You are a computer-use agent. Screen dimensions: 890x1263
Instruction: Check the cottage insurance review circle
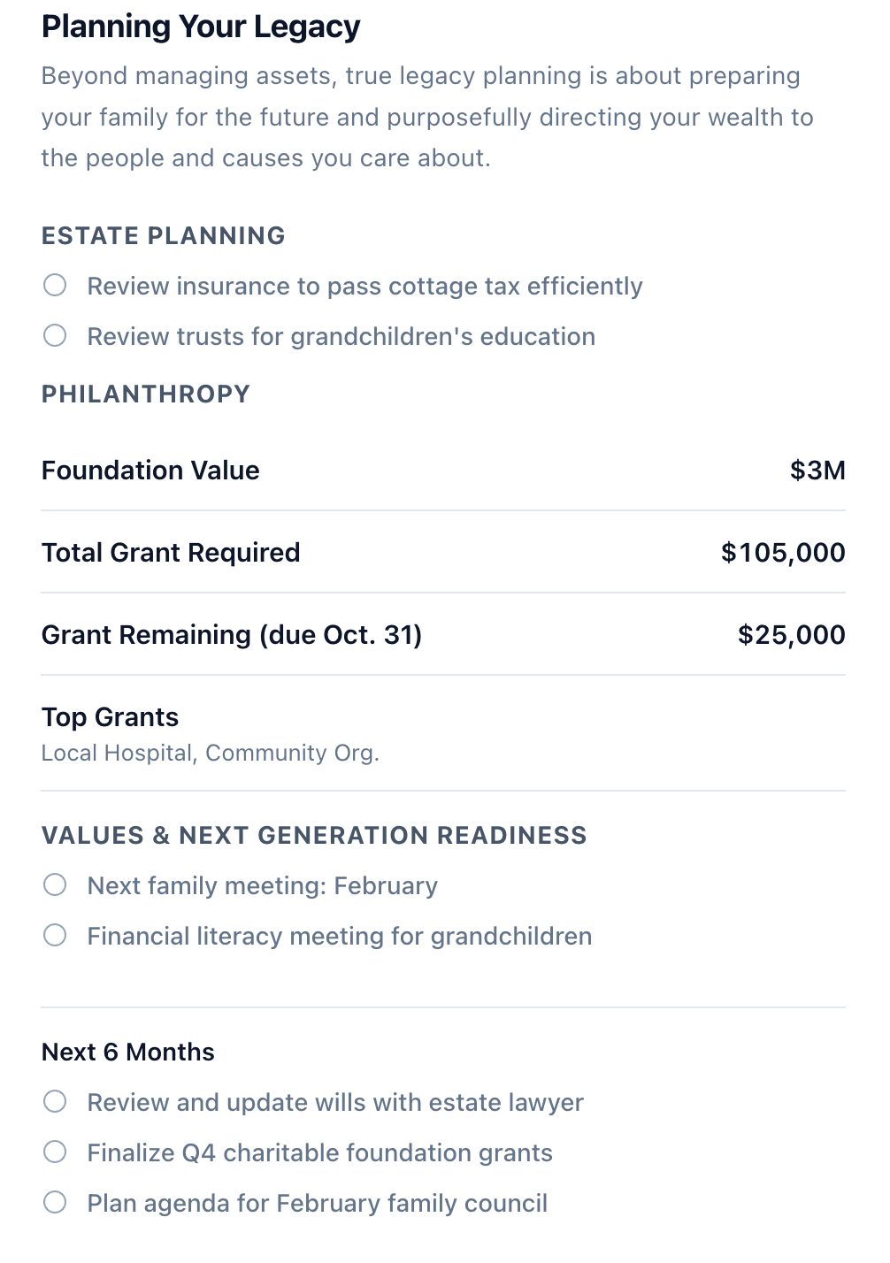(x=55, y=285)
